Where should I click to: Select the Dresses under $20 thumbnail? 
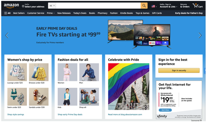39,72
